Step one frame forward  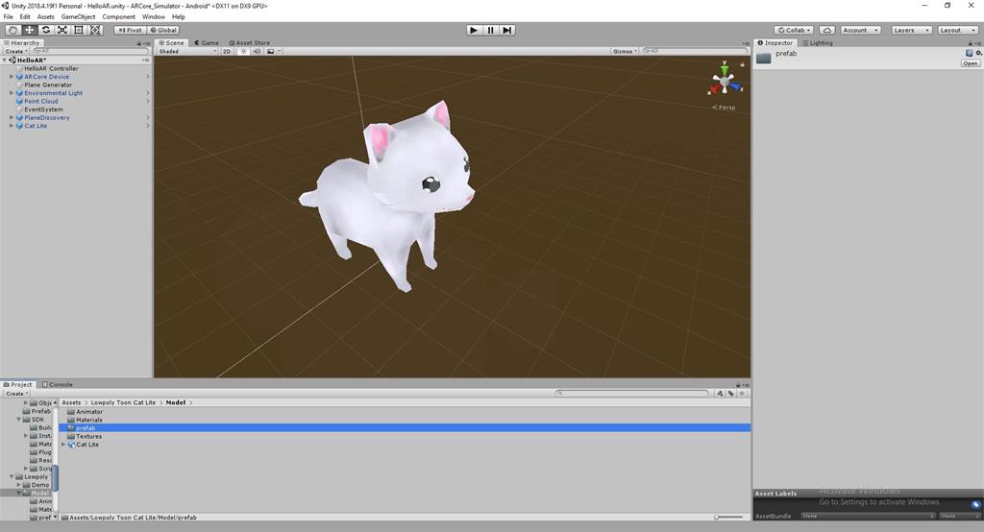[507, 30]
